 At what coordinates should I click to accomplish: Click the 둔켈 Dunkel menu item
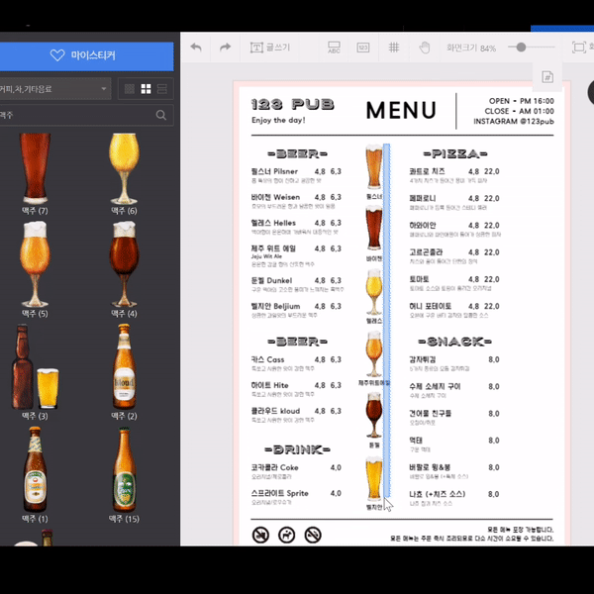tap(271, 281)
